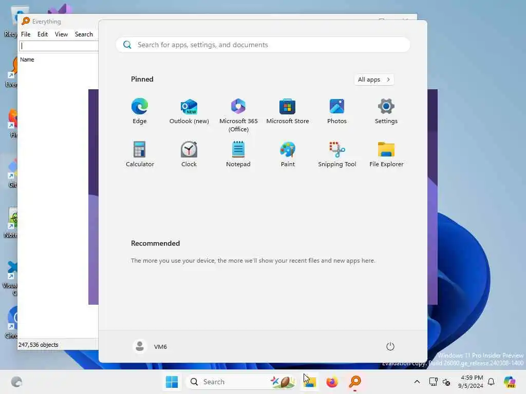Open Paint from pinned apps

pyautogui.click(x=288, y=154)
